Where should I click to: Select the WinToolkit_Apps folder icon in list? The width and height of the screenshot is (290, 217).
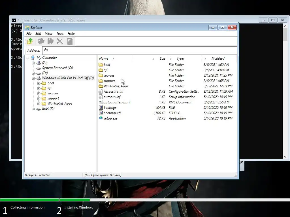click(101, 86)
